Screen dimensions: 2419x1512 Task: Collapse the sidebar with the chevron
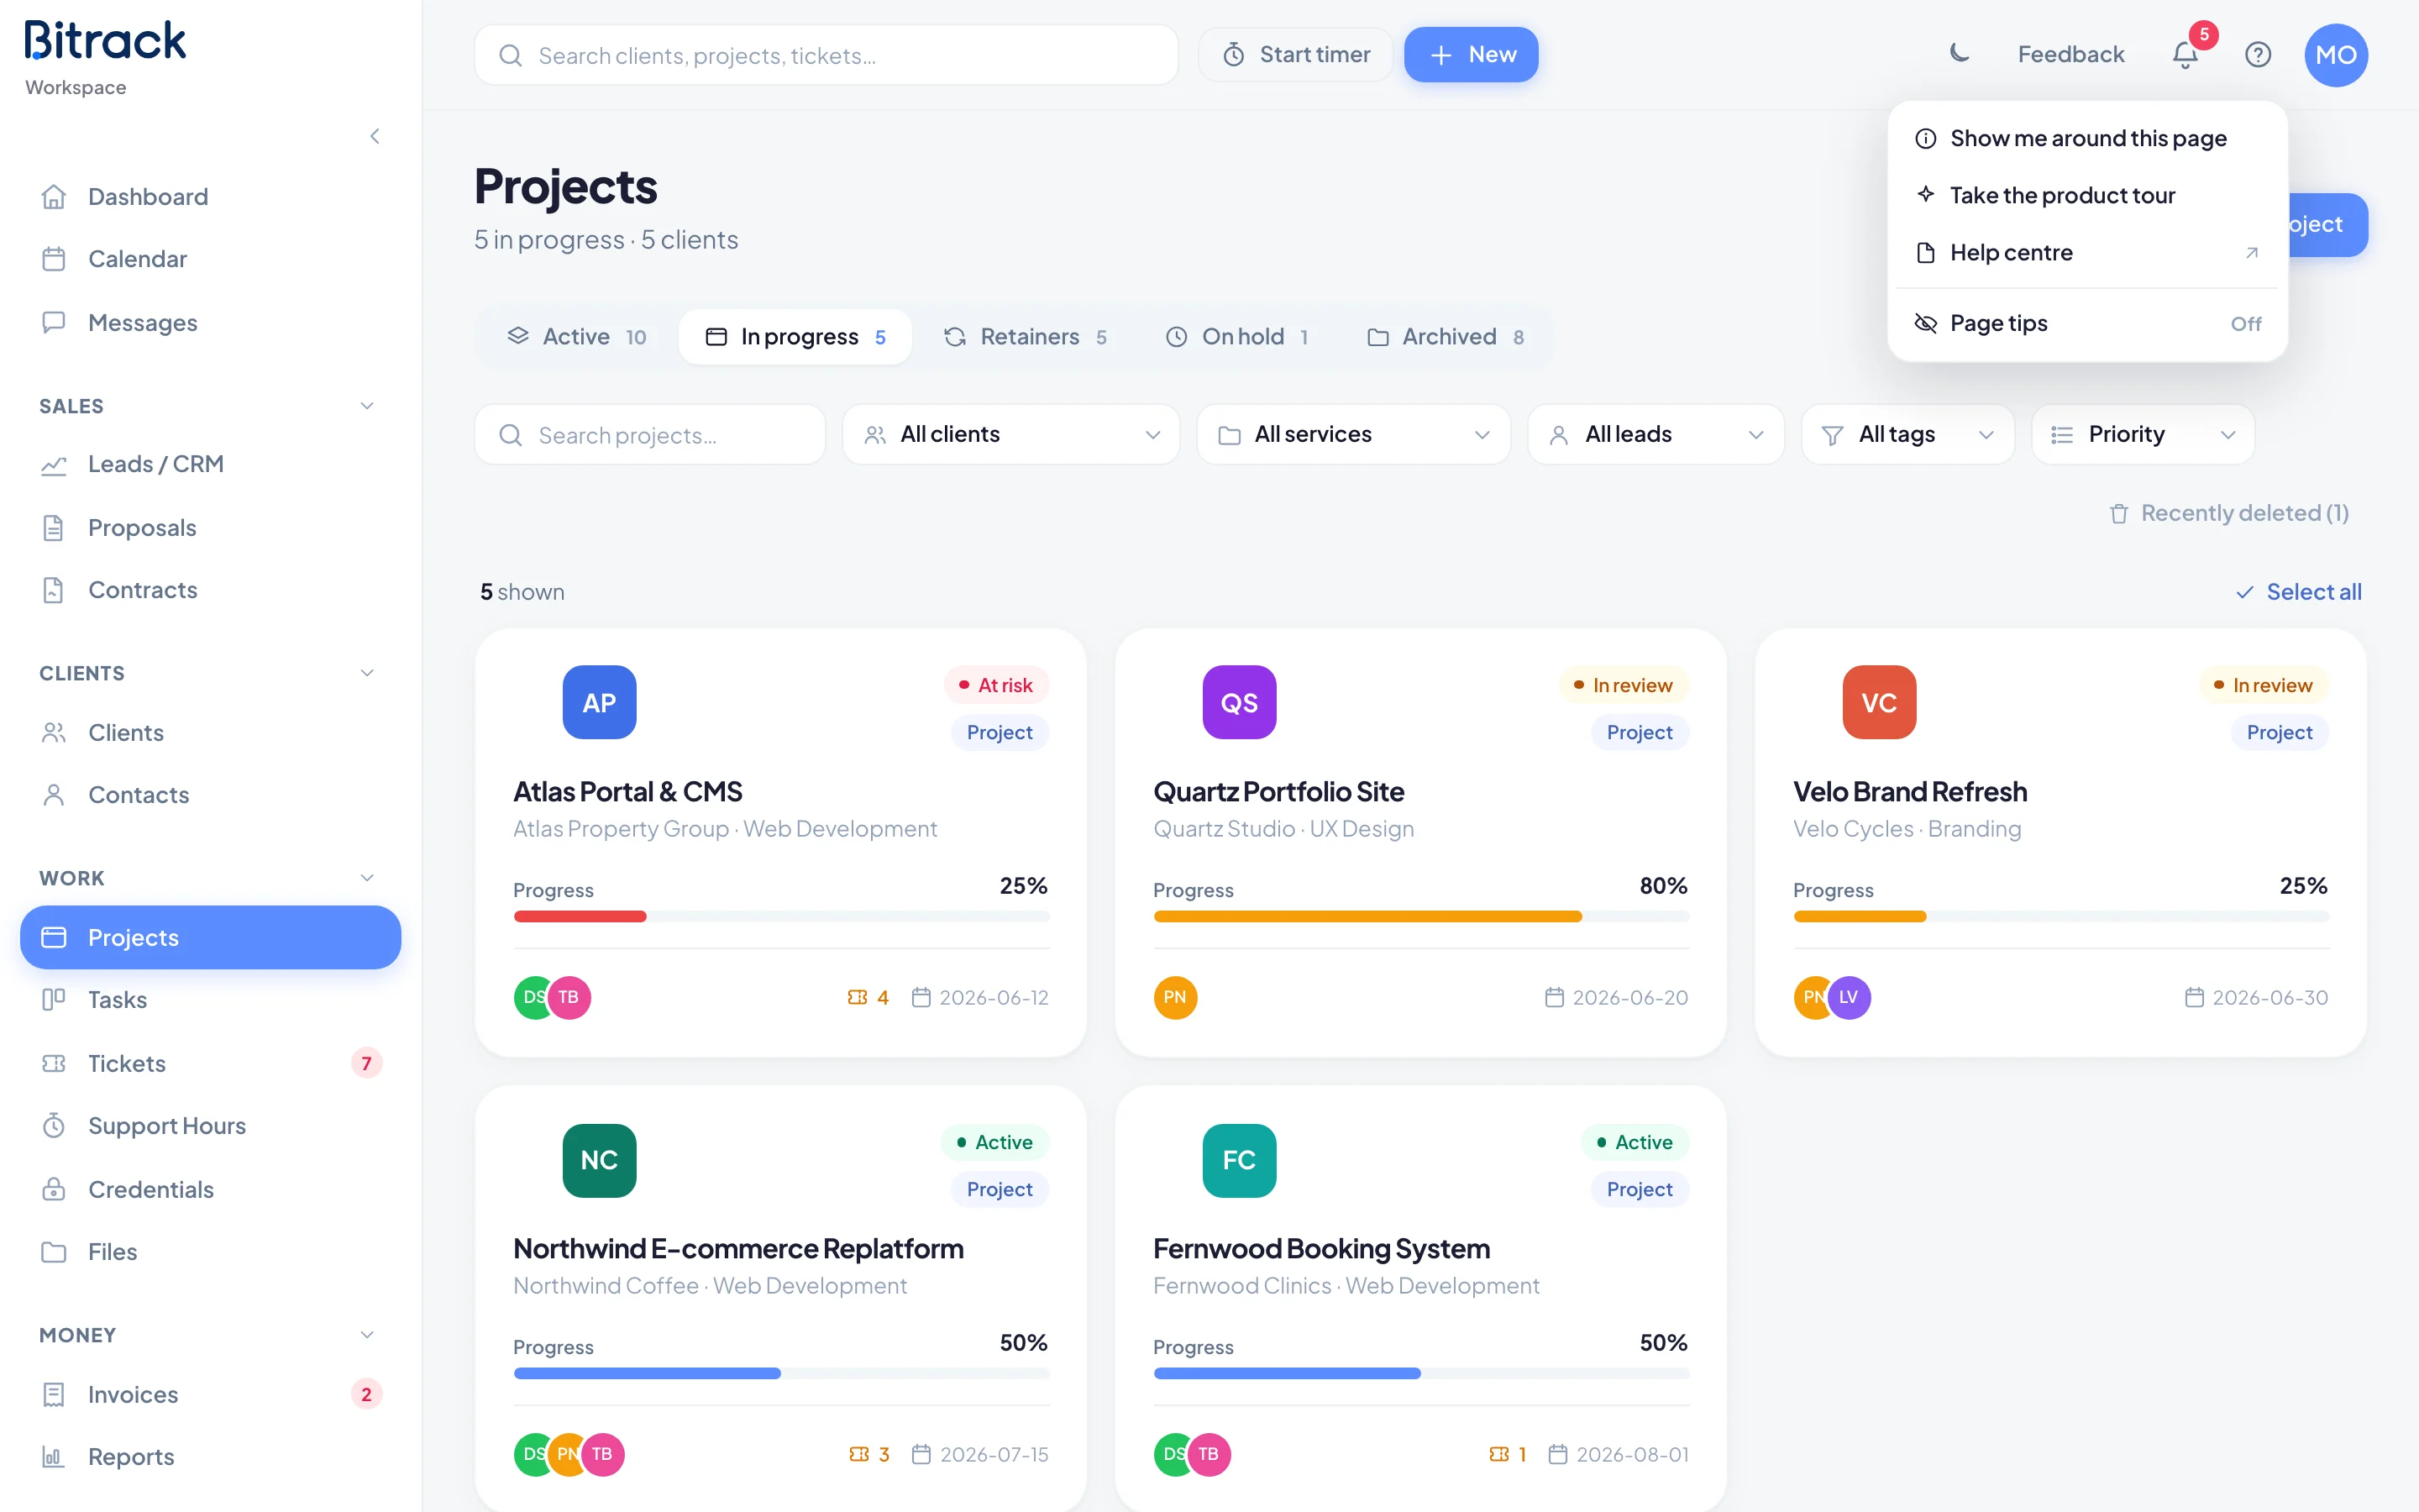375,136
